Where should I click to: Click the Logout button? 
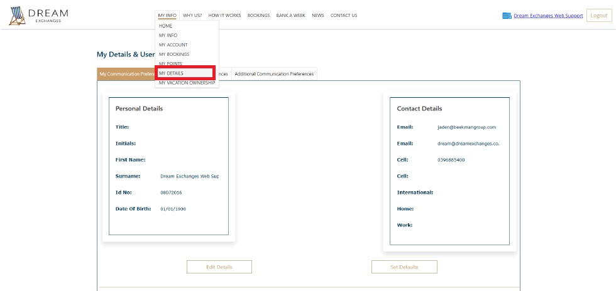[599, 15]
